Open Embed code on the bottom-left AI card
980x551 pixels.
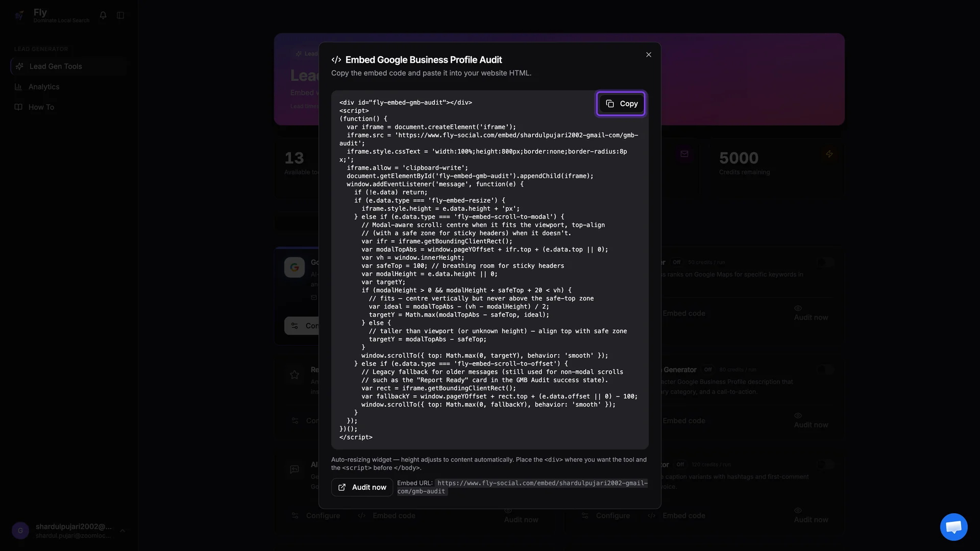click(386, 516)
